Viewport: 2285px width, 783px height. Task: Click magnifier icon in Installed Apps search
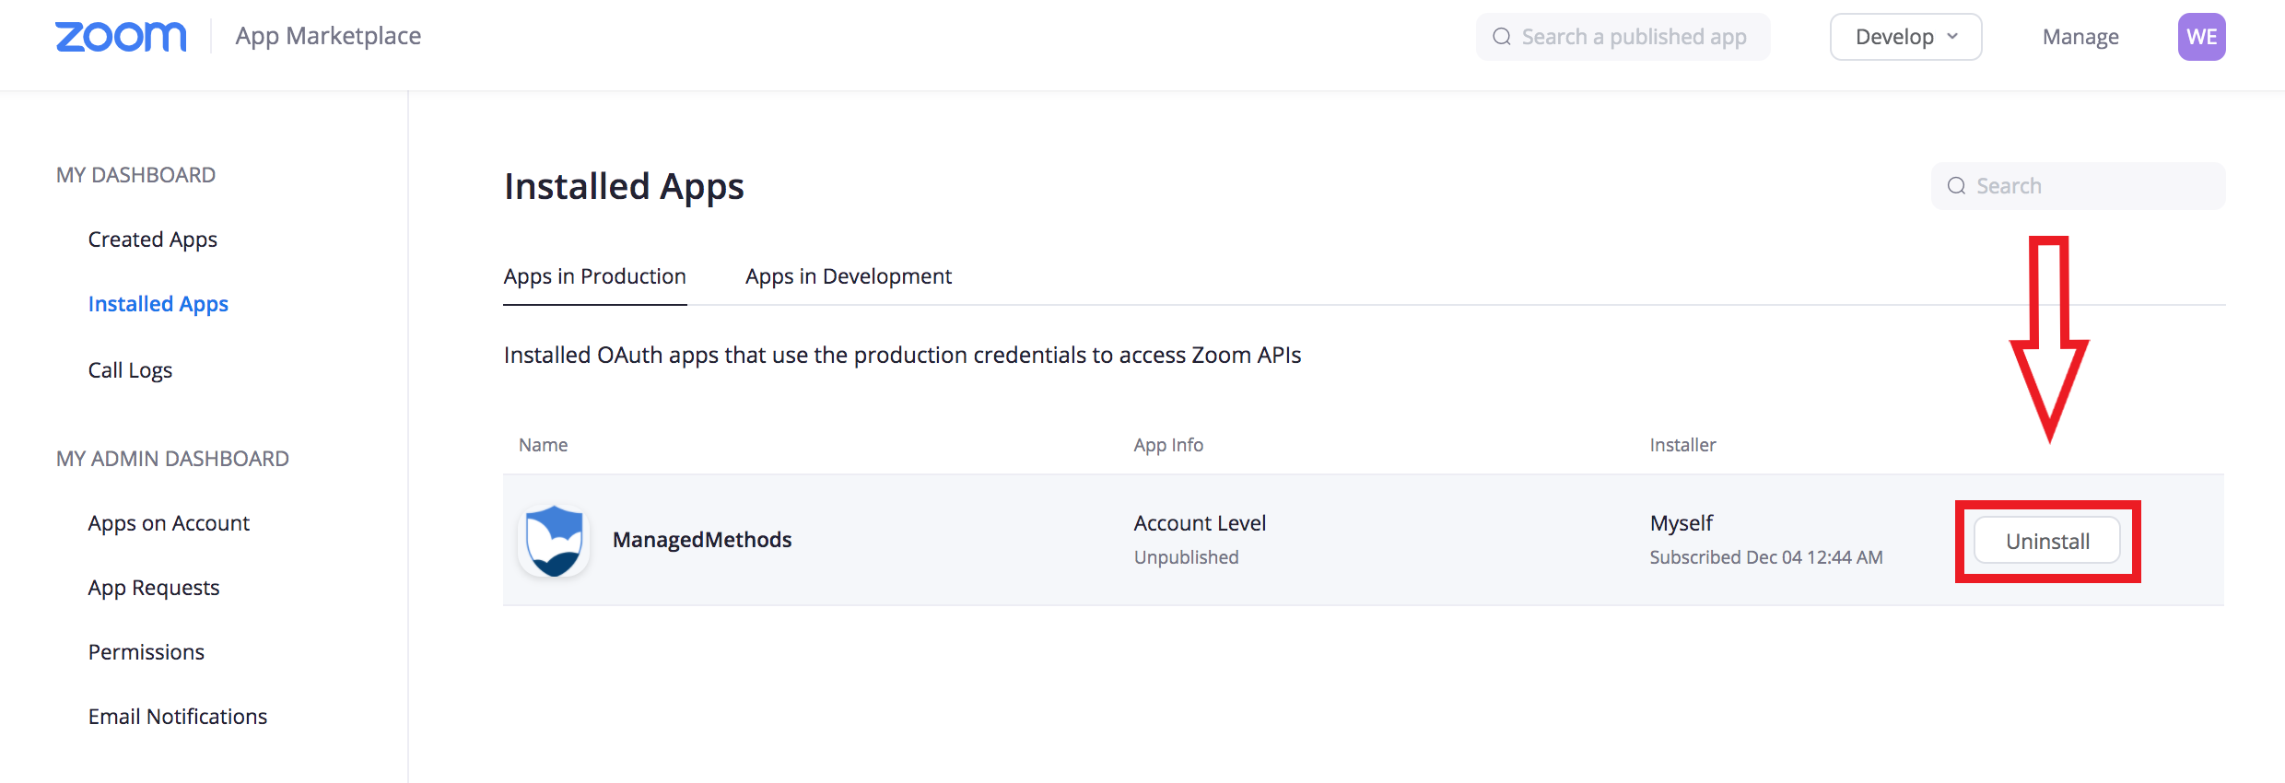coord(1956,186)
